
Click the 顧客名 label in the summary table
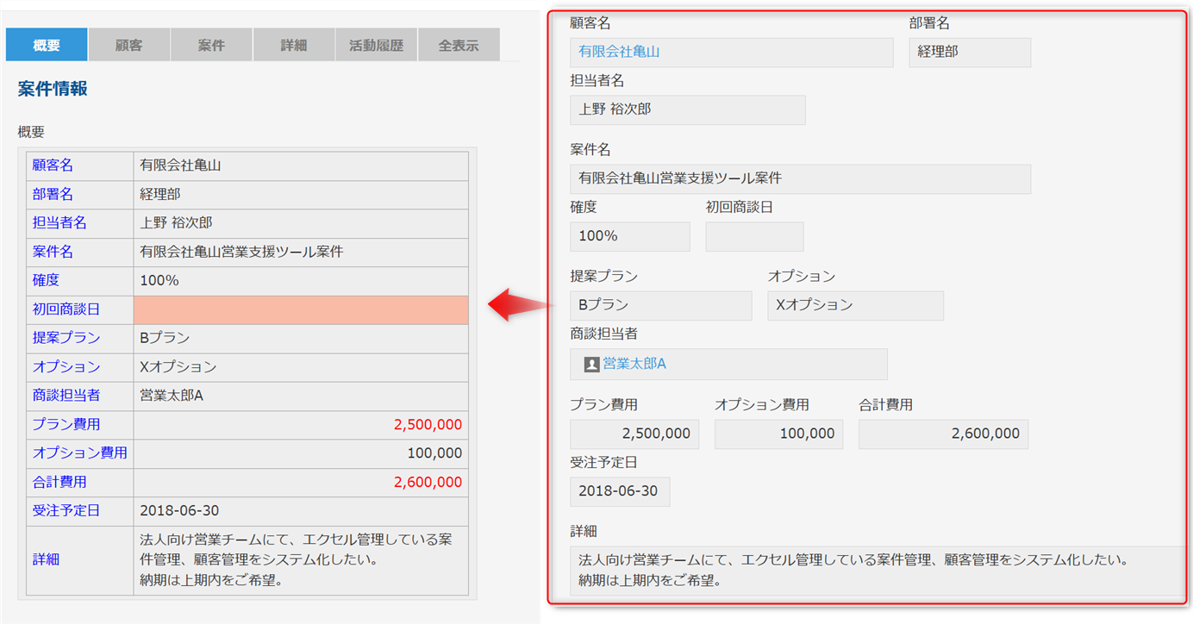tap(53, 165)
